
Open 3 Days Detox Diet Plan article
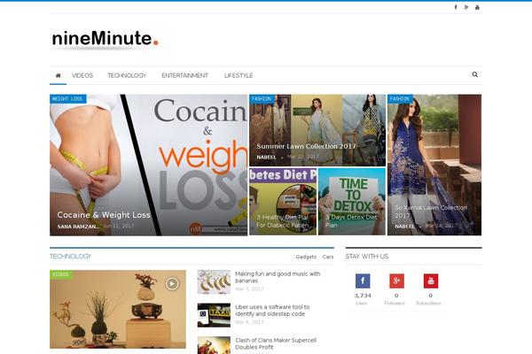point(351,221)
